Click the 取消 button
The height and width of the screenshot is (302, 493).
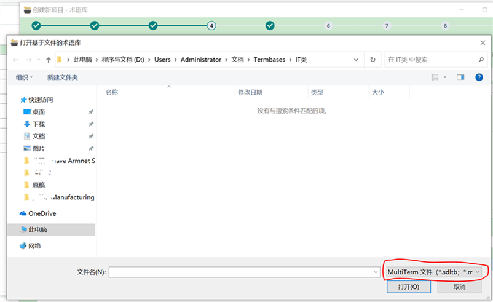(x=459, y=287)
